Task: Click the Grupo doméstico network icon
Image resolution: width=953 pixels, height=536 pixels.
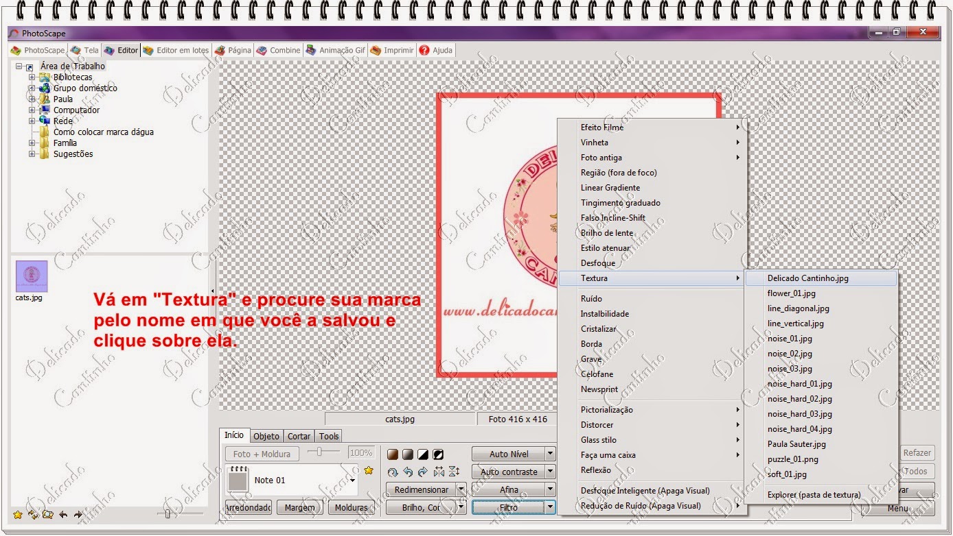Action: pos(45,88)
